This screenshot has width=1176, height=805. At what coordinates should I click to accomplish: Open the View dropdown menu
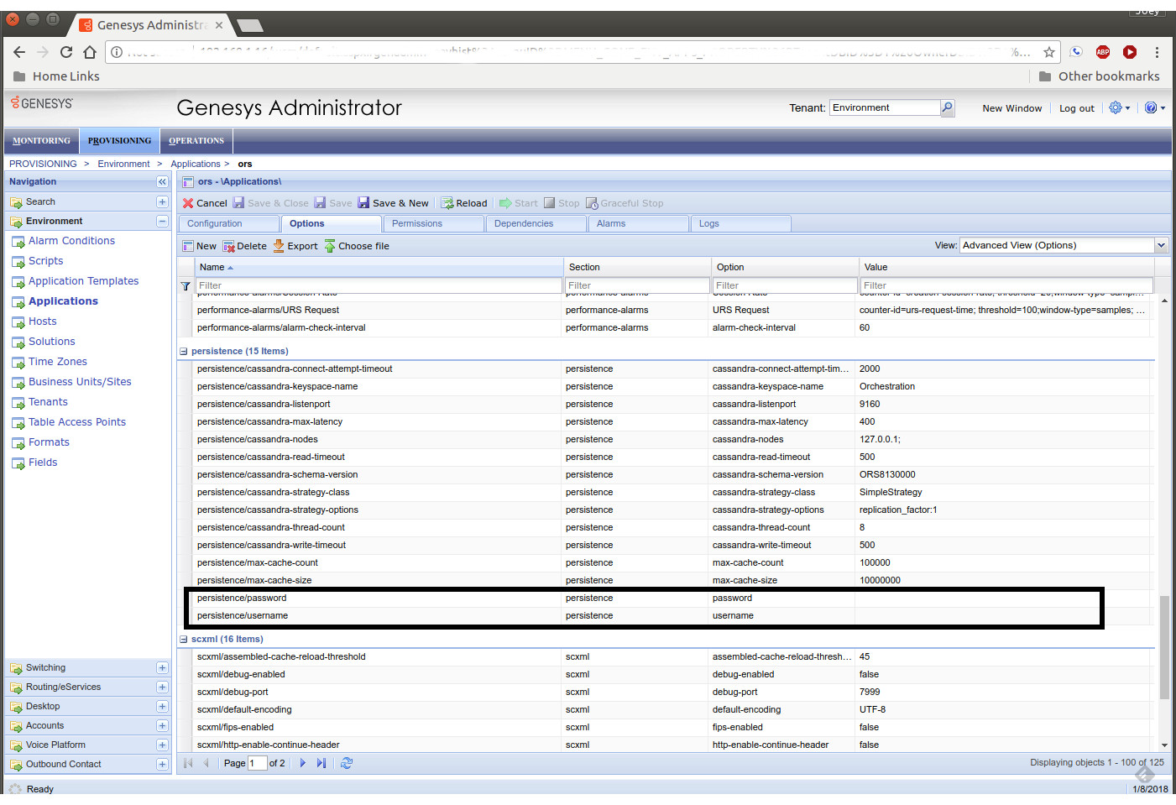(x=1161, y=244)
